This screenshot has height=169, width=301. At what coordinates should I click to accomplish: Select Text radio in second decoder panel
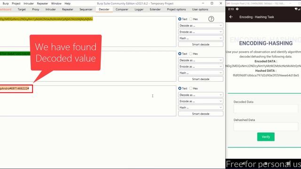[x=180, y=54]
